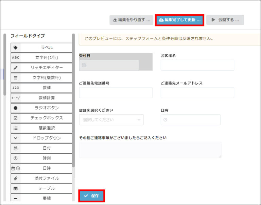Choose 文字列(複数行) from field type list
Viewport: 261px width, 205px height.
pos(41,78)
